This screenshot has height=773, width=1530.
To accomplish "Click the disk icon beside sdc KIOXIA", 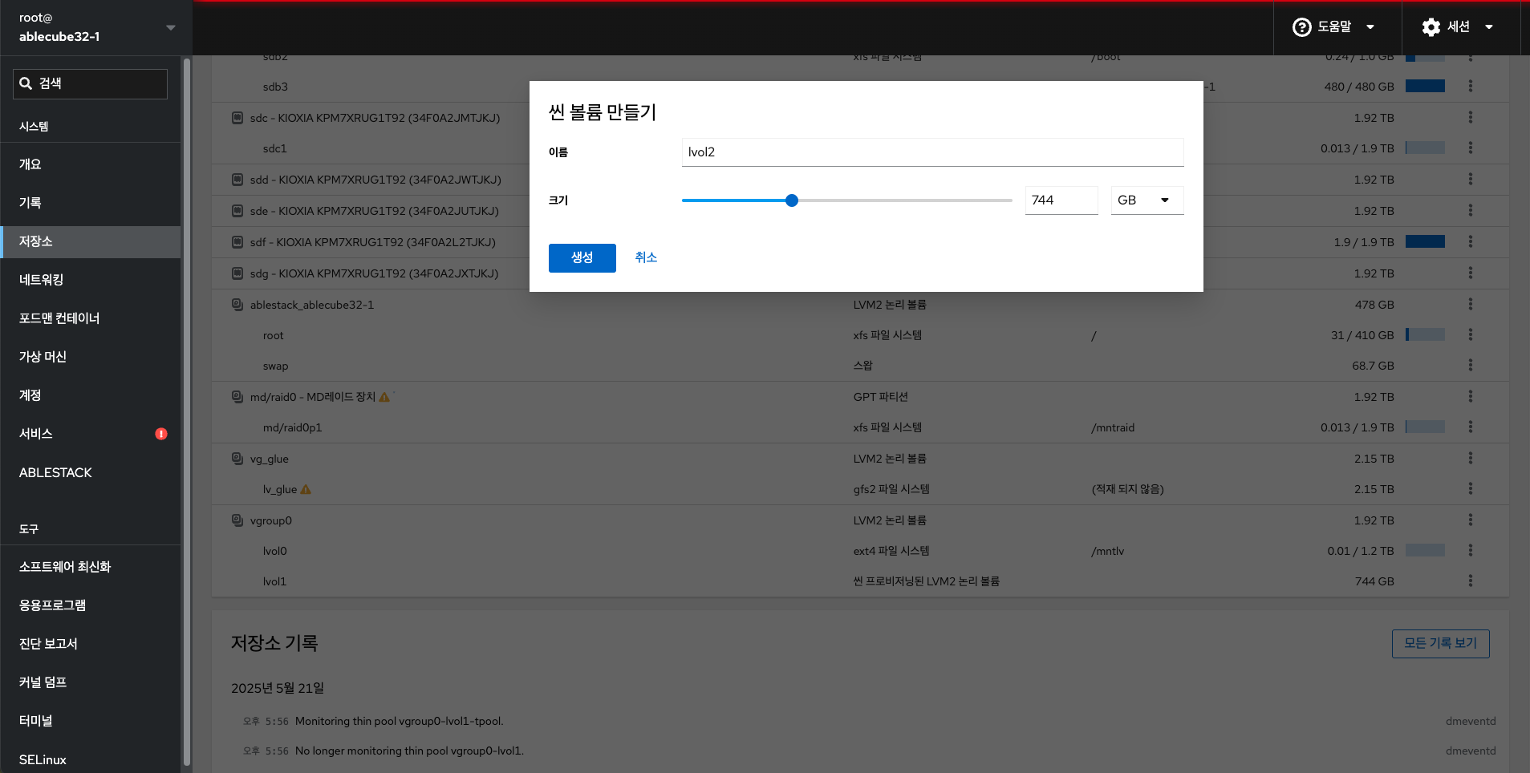I will [237, 118].
